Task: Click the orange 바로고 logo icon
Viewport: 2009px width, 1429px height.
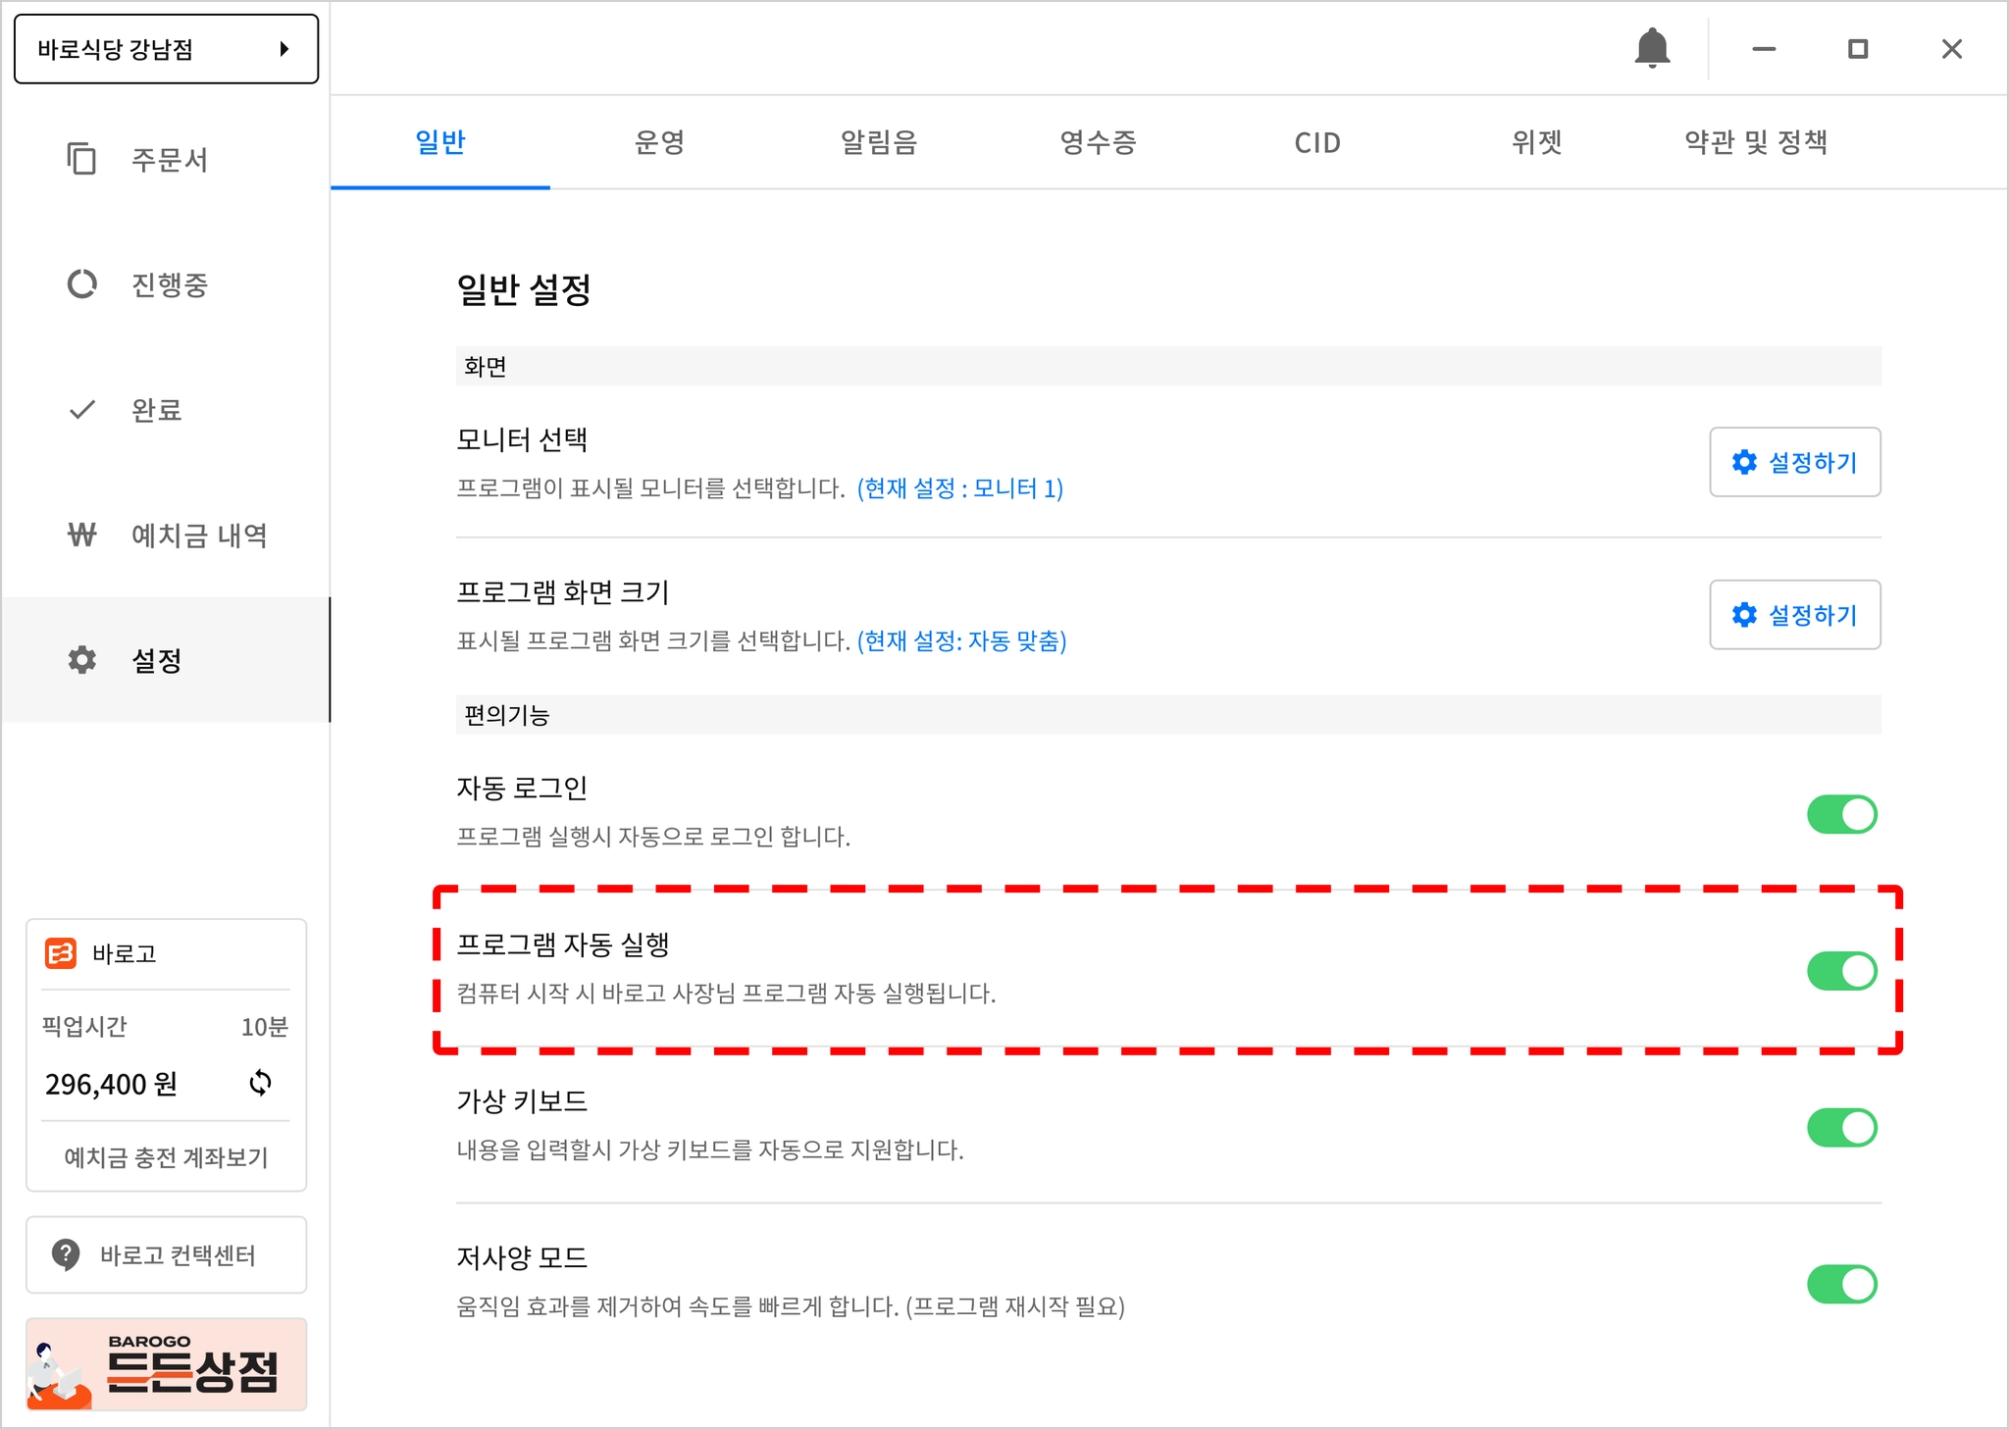Action: tap(61, 953)
